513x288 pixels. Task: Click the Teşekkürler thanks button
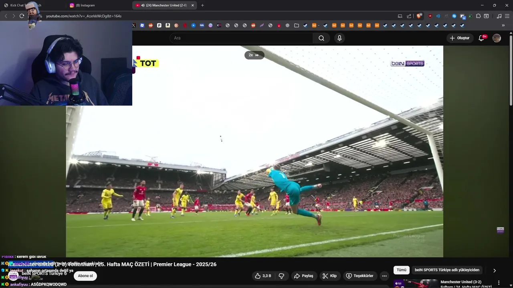[x=360, y=276]
